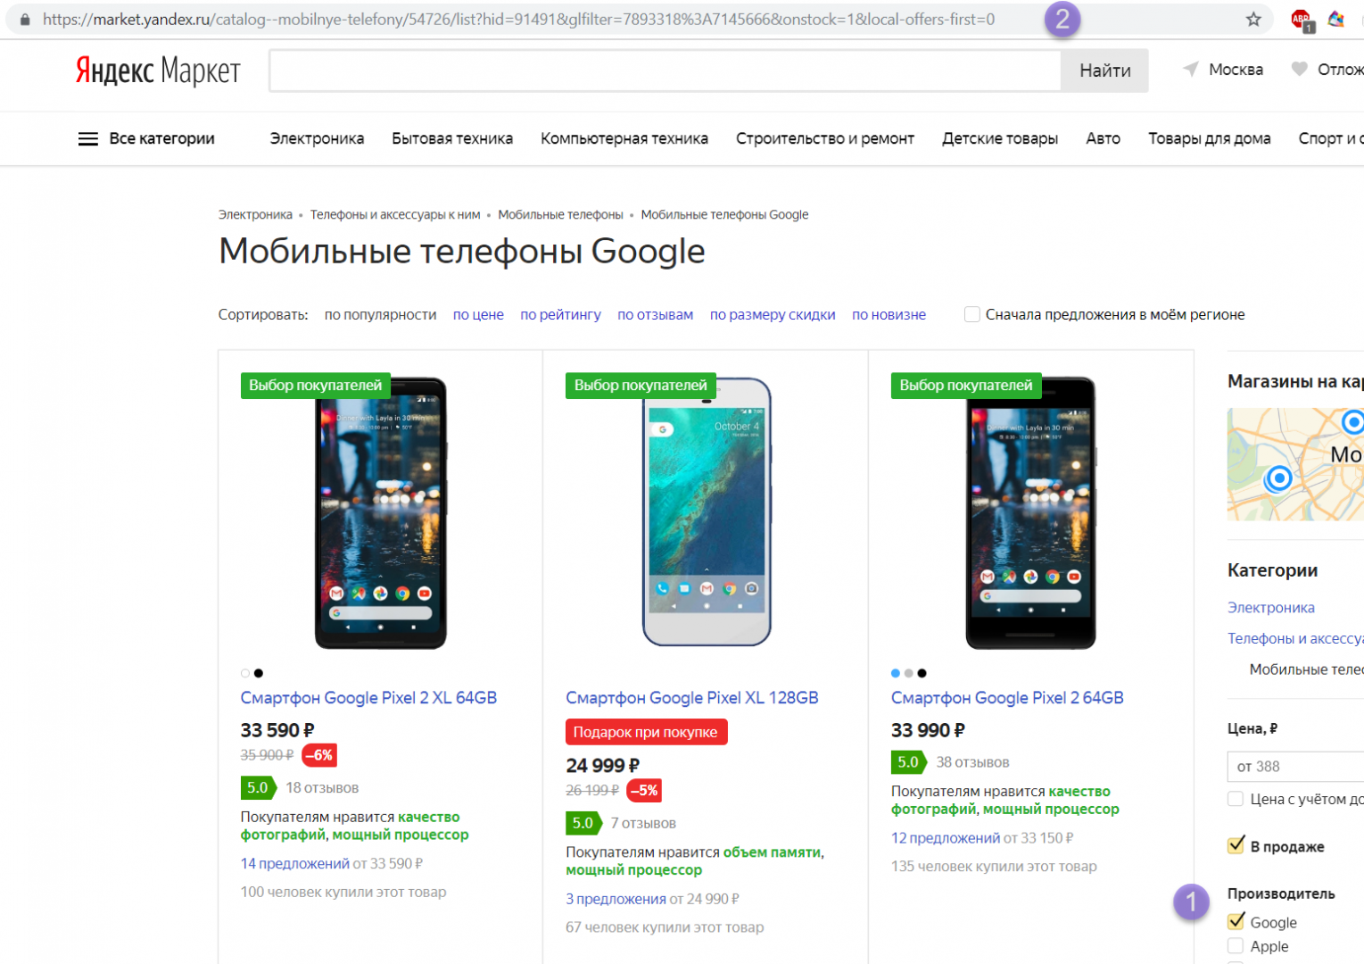Image resolution: width=1364 pixels, height=964 pixels.
Task: Open the AdBlock extension icon
Action: click(1301, 20)
